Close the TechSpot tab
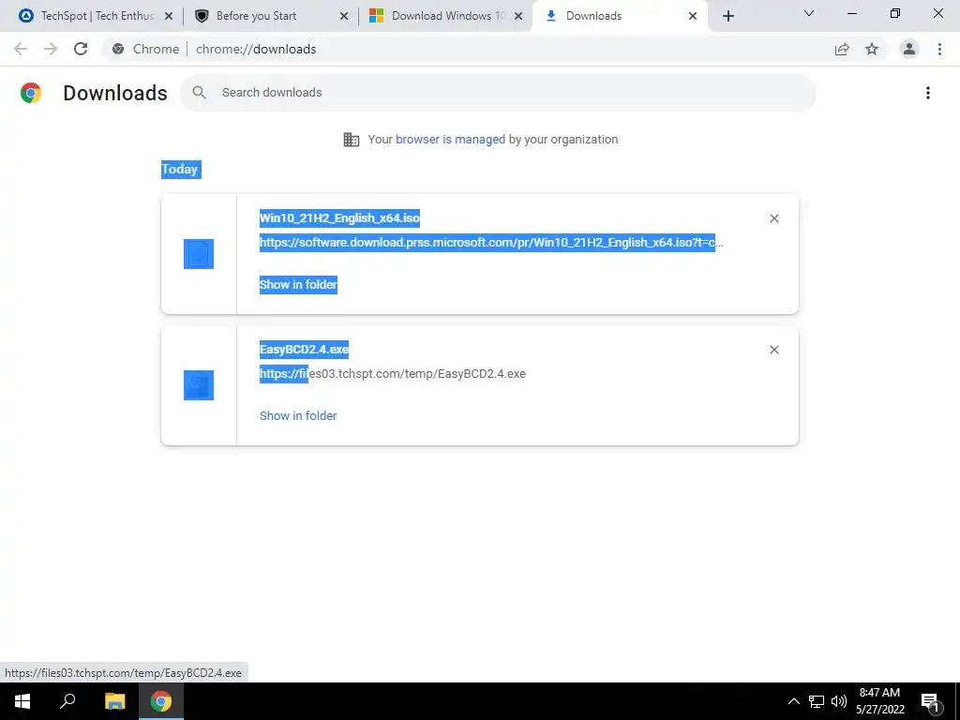This screenshot has height=720, width=960. click(x=169, y=16)
